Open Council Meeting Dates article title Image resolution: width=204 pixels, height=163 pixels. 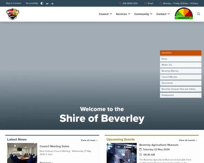click(54, 146)
